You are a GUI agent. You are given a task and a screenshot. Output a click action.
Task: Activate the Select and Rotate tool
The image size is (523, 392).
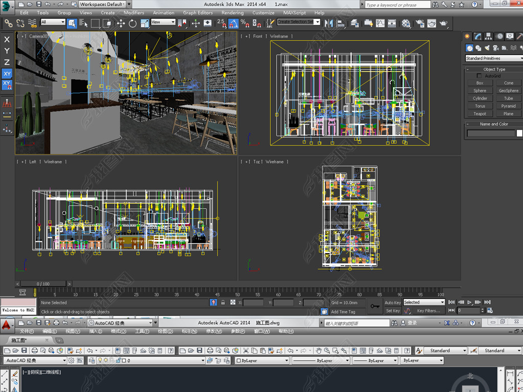click(x=133, y=23)
